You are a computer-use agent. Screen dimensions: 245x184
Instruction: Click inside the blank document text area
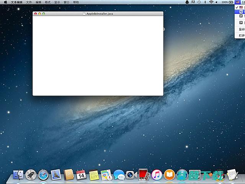98,56
